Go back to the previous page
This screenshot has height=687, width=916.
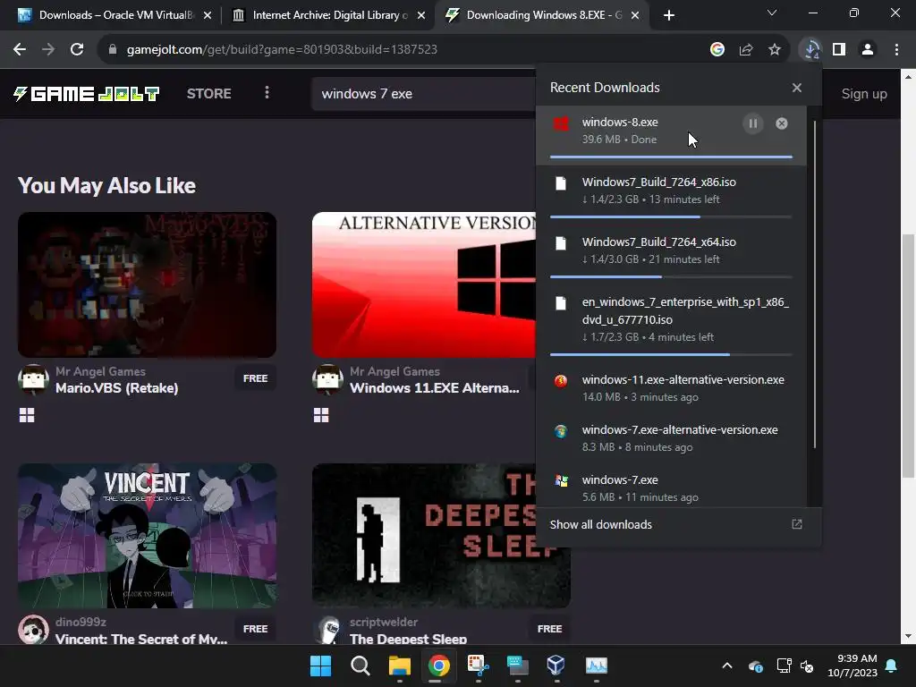click(20, 50)
